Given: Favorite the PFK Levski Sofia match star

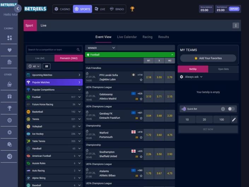Looking at the screenshot, I should pyautogui.click(x=141, y=80).
